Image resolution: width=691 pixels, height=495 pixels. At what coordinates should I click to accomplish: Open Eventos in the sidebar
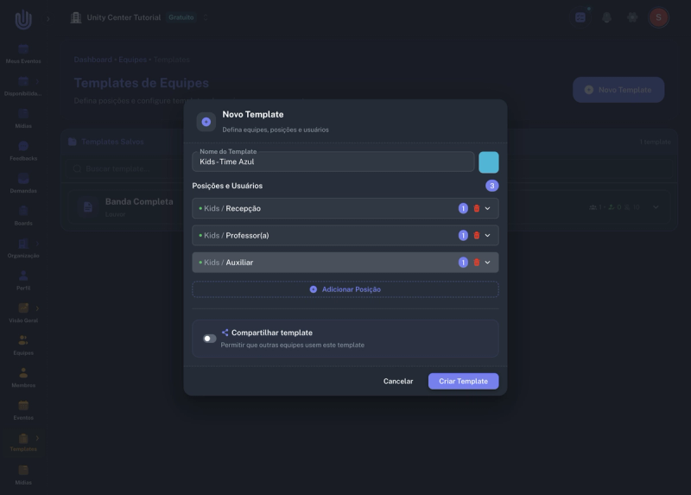click(23, 410)
